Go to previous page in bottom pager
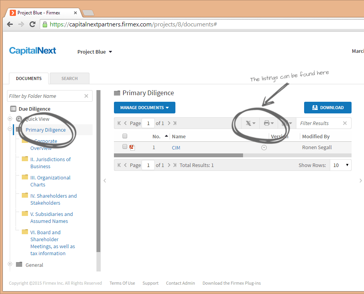 (125, 165)
